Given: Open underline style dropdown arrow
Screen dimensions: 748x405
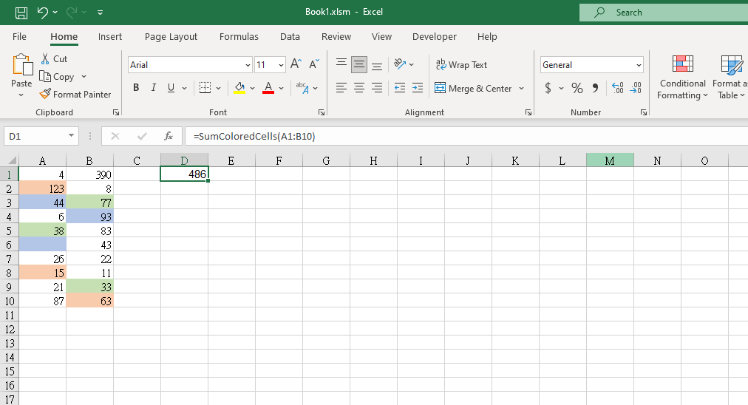Looking at the screenshot, I should tap(184, 88).
